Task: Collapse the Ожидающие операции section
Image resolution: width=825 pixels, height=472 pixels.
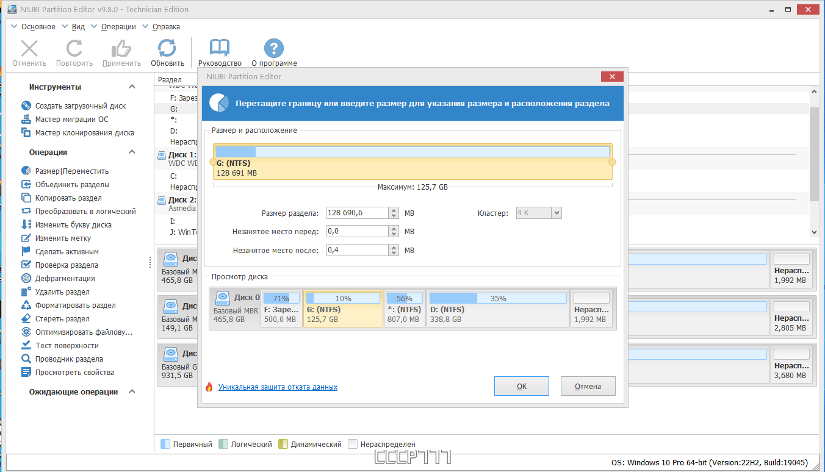Action: click(132, 392)
